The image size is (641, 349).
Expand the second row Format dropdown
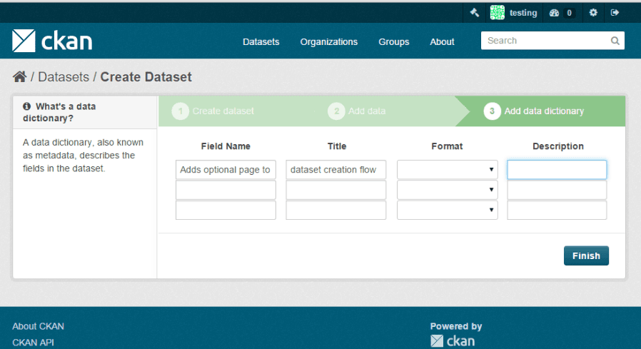pos(447,190)
